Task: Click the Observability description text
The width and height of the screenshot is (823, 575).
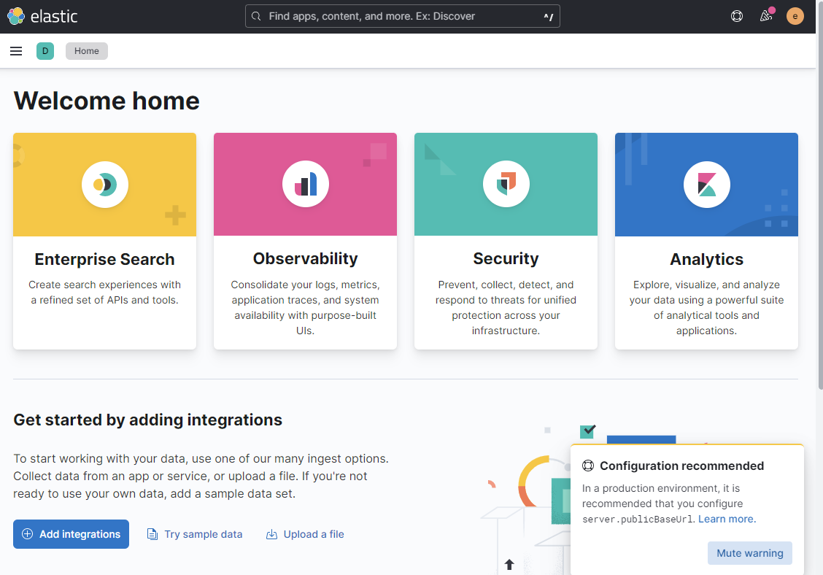Action: click(x=306, y=308)
